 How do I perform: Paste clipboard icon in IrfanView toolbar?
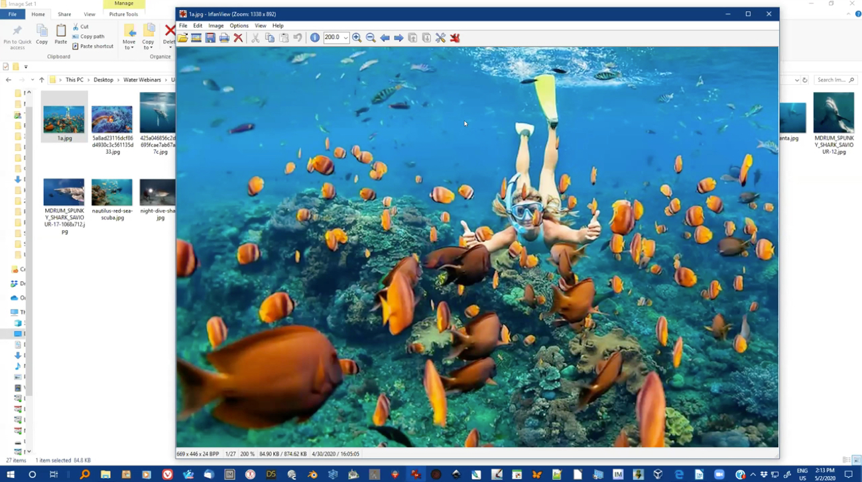[x=284, y=38]
